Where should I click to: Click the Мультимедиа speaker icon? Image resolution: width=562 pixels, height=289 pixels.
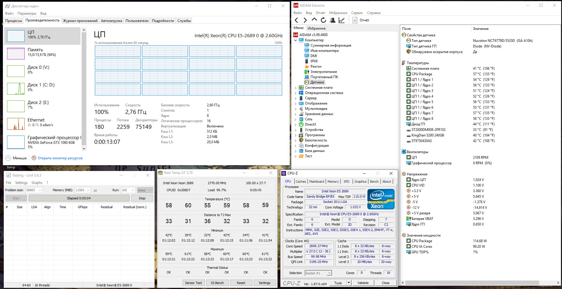(301, 109)
